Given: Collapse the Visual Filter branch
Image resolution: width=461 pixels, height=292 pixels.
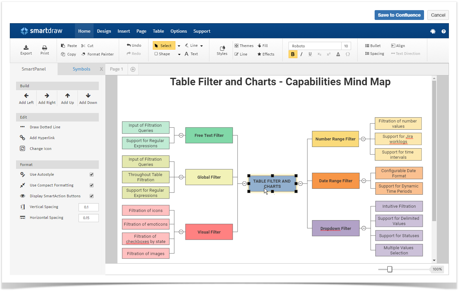Looking at the screenshot, I should click(181, 232).
